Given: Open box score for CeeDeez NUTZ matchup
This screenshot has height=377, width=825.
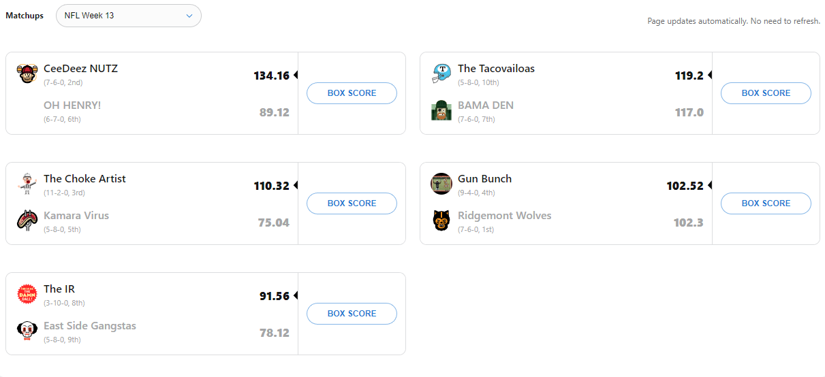Looking at the screenshot, I should click(x=352, y=93).
